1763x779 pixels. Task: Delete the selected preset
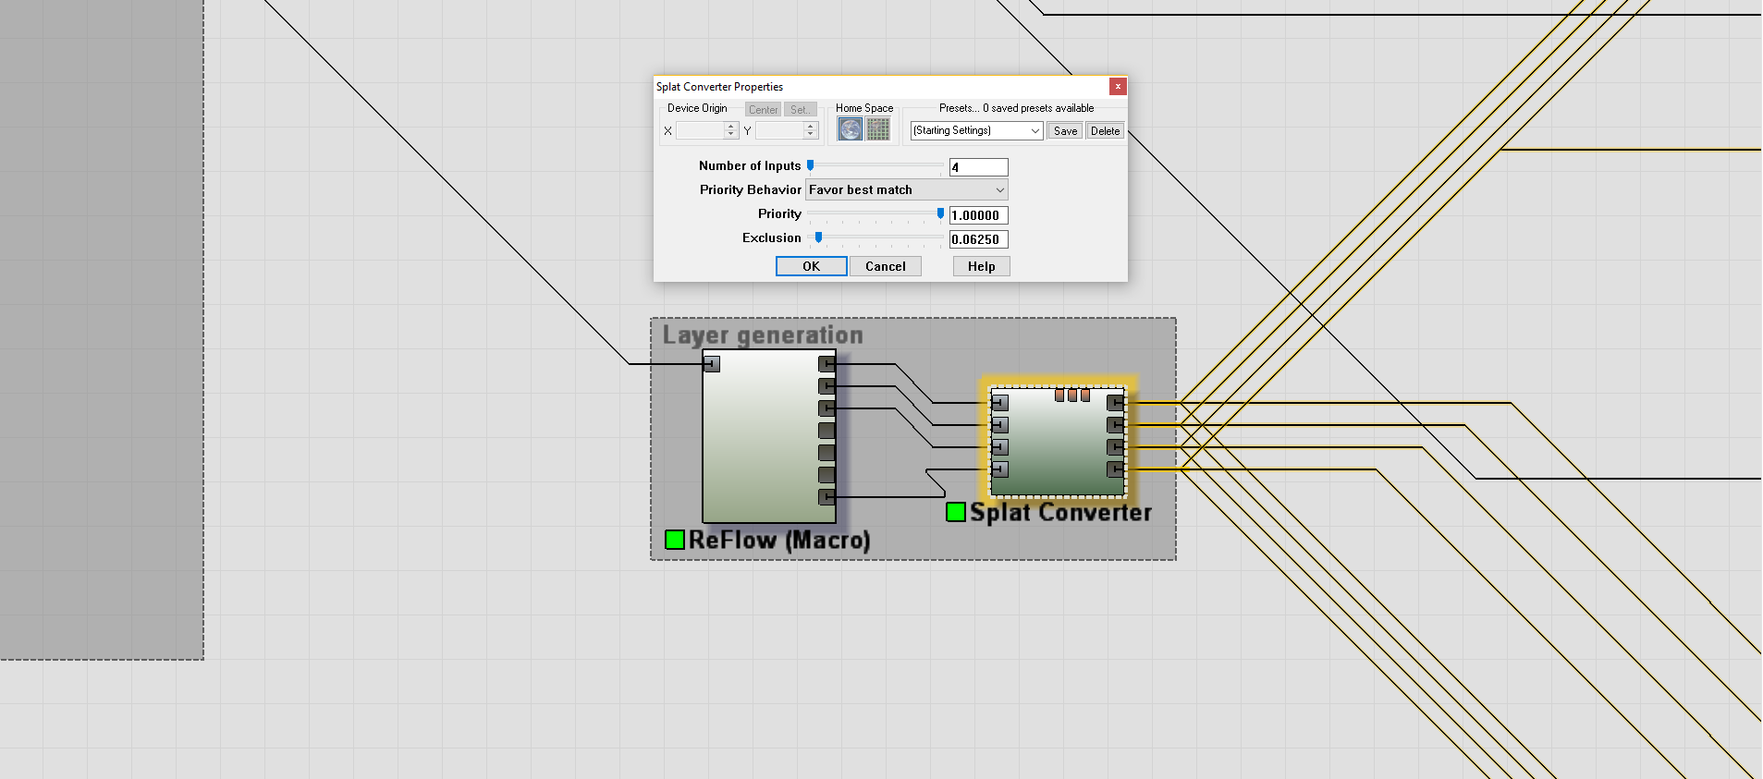pos(1105,131)
